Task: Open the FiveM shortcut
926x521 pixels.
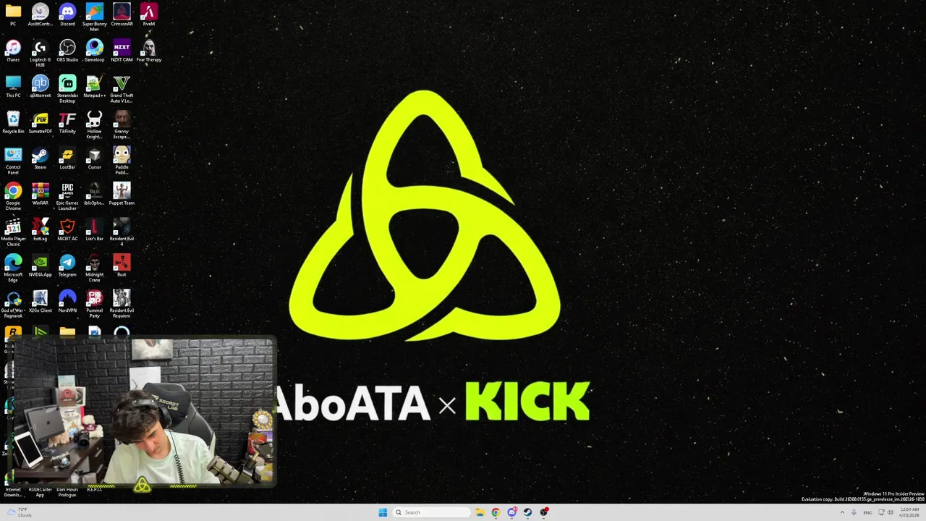Action: (x=148, y=14)
